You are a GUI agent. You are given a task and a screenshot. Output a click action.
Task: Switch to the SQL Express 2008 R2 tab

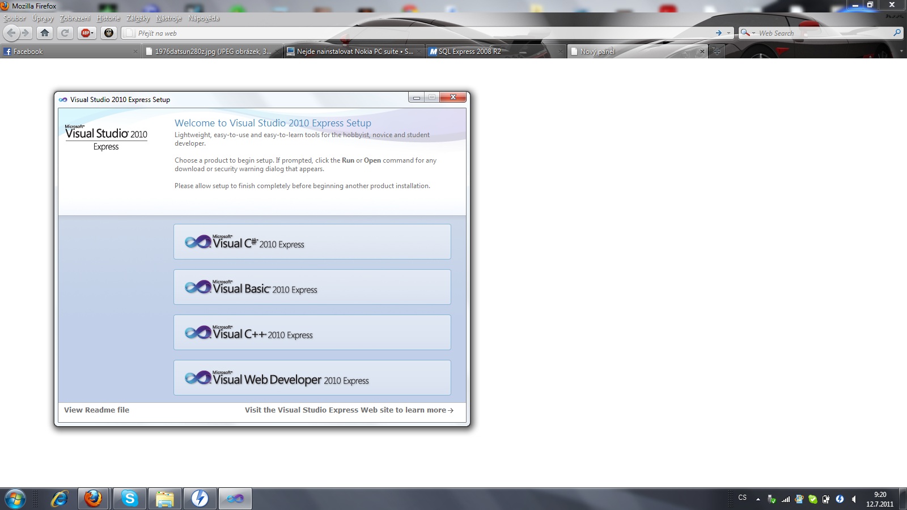tap(496, 51)
